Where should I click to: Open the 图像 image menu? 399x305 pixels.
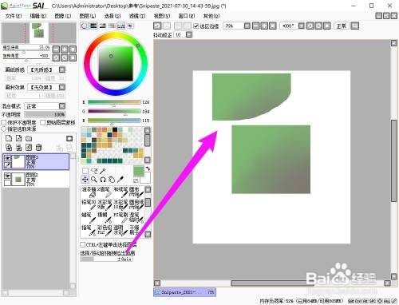point(63,16)
